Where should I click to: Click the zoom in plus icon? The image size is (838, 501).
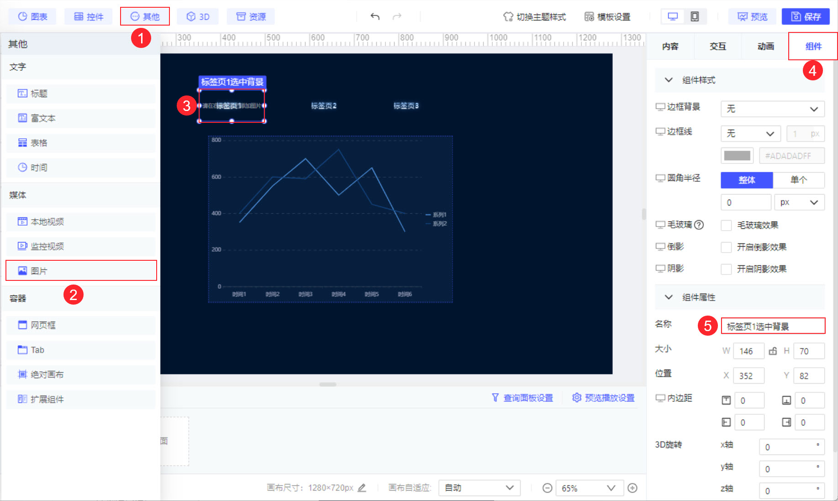click(x=632, y=488)
